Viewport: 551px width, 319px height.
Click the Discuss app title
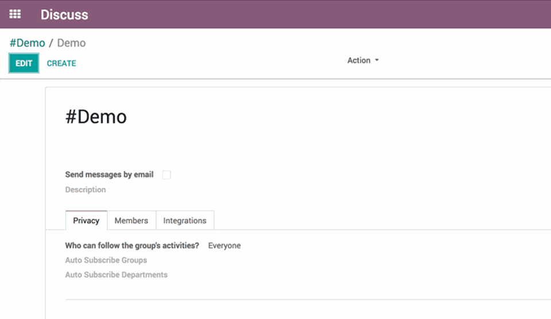tap(64, 15)
